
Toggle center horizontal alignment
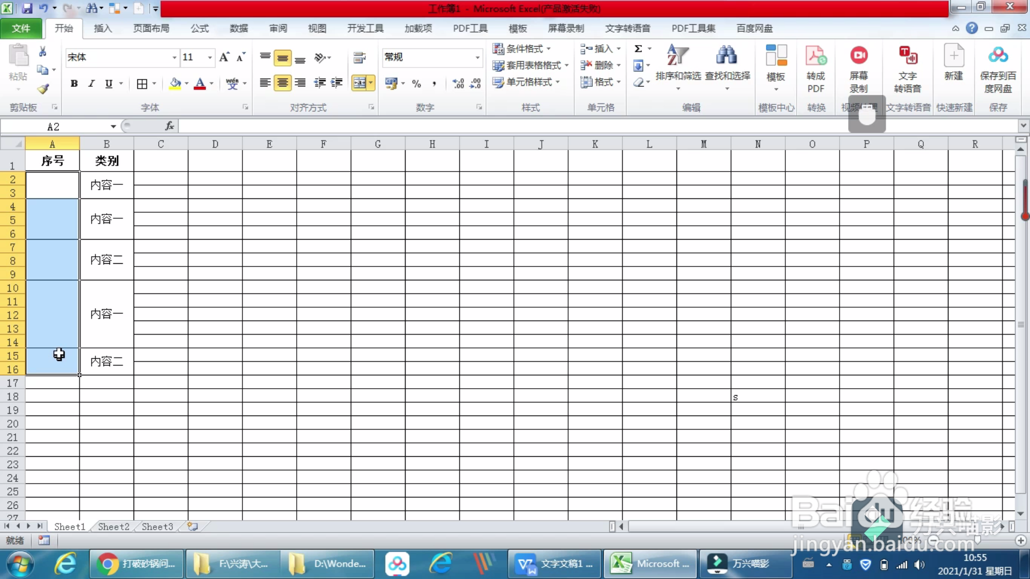tap(282, 83)
